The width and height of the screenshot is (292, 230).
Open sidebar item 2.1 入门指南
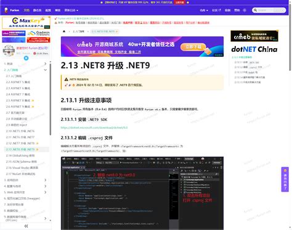(x=14, y=76)
